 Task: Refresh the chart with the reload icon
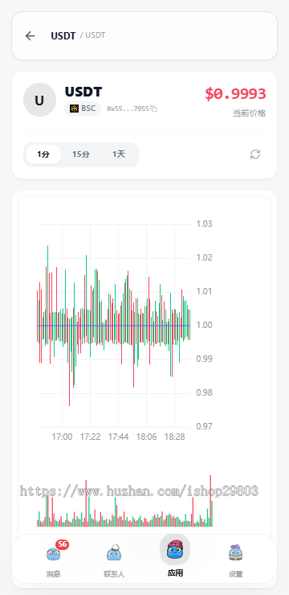click(255, 154)
